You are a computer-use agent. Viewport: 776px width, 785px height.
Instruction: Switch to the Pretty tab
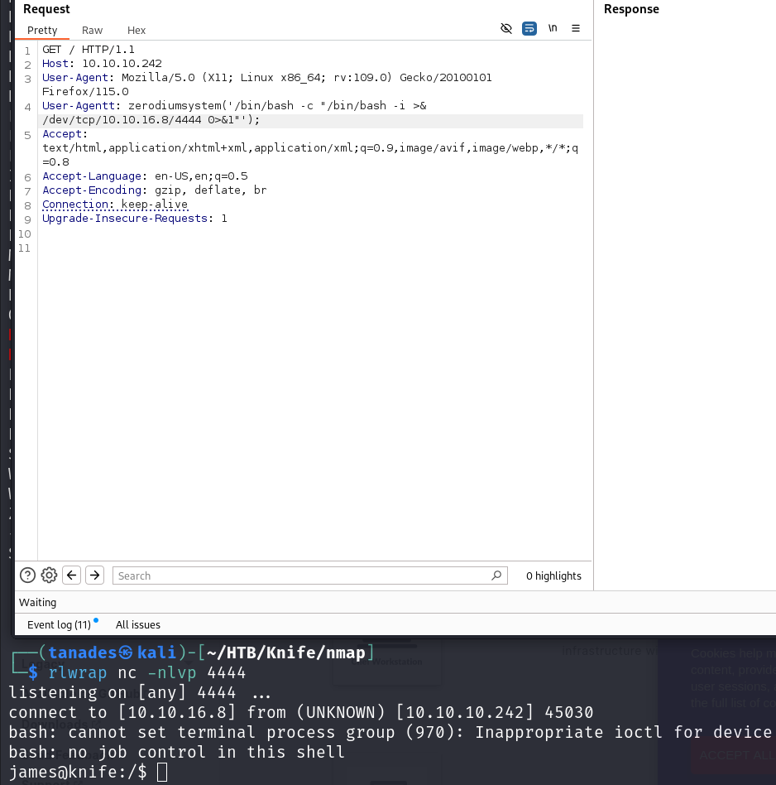(42, 31)
